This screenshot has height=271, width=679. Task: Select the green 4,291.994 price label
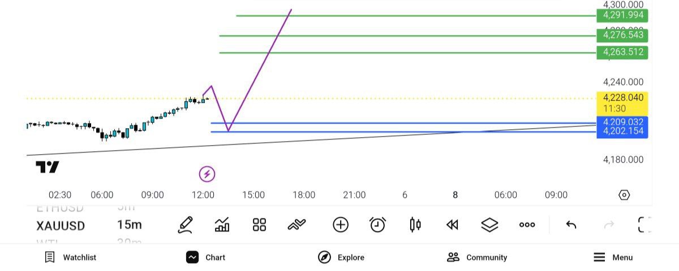click(x=622, y=15)
